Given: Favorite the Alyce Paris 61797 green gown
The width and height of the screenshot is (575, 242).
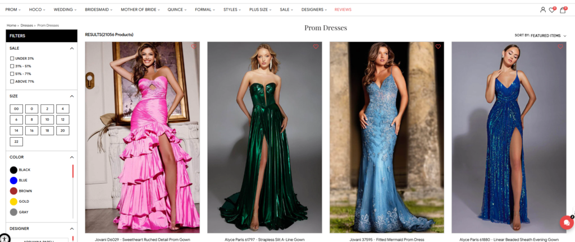Looking at the screenshot, I should (x=316, y=46).
